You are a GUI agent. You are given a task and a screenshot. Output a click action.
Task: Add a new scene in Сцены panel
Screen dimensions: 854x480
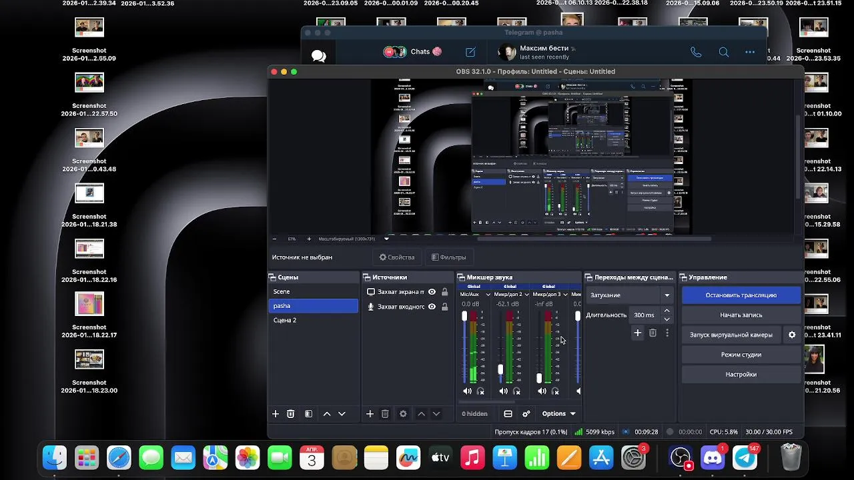tap(276, 414)
